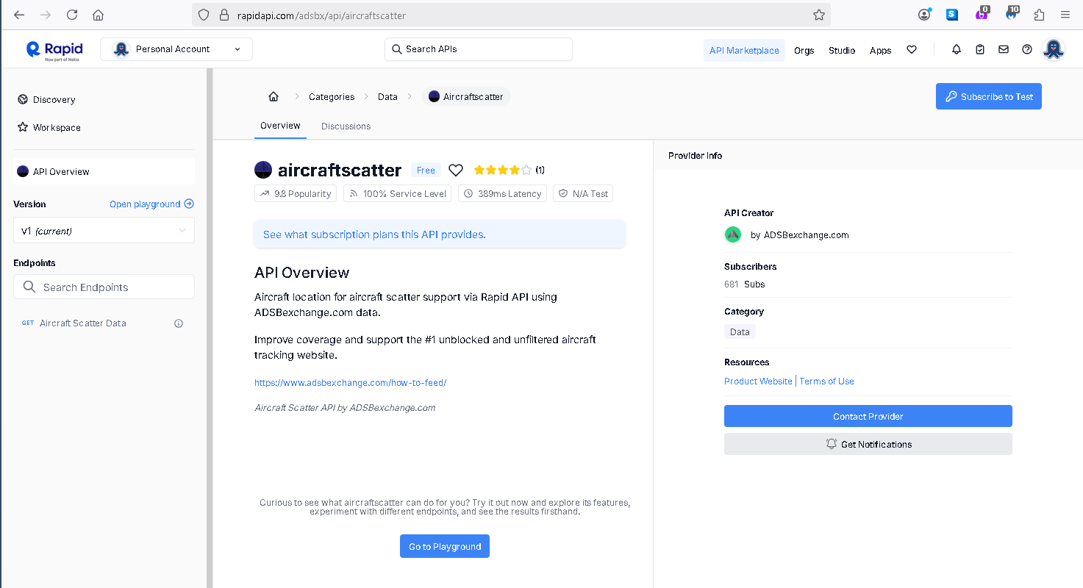Viewport: 1083px width, 588px height.
Task: Rate the API using the fifth star
Action: [526, 171]
